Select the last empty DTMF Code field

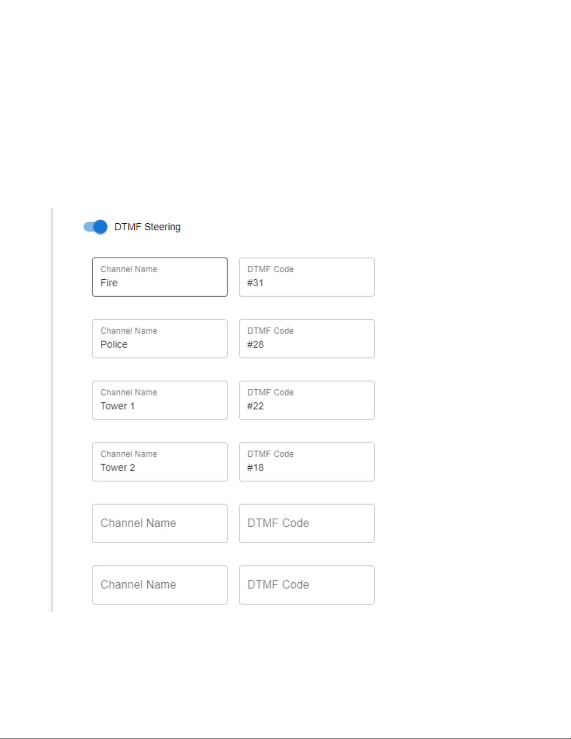307,585
